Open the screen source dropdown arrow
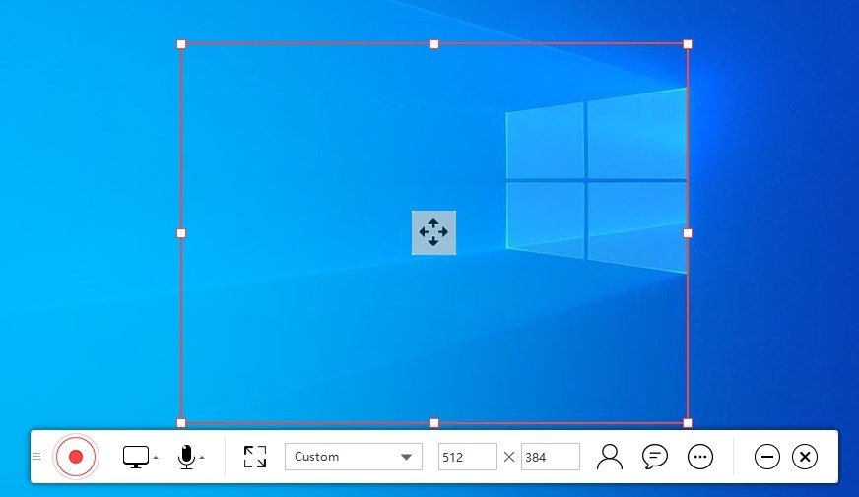This screenshot has height=497, width=859. point(156,457)
